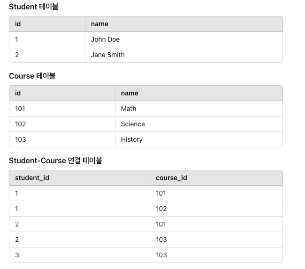Select the Jane Smith cell

click(x=184, y=55)
